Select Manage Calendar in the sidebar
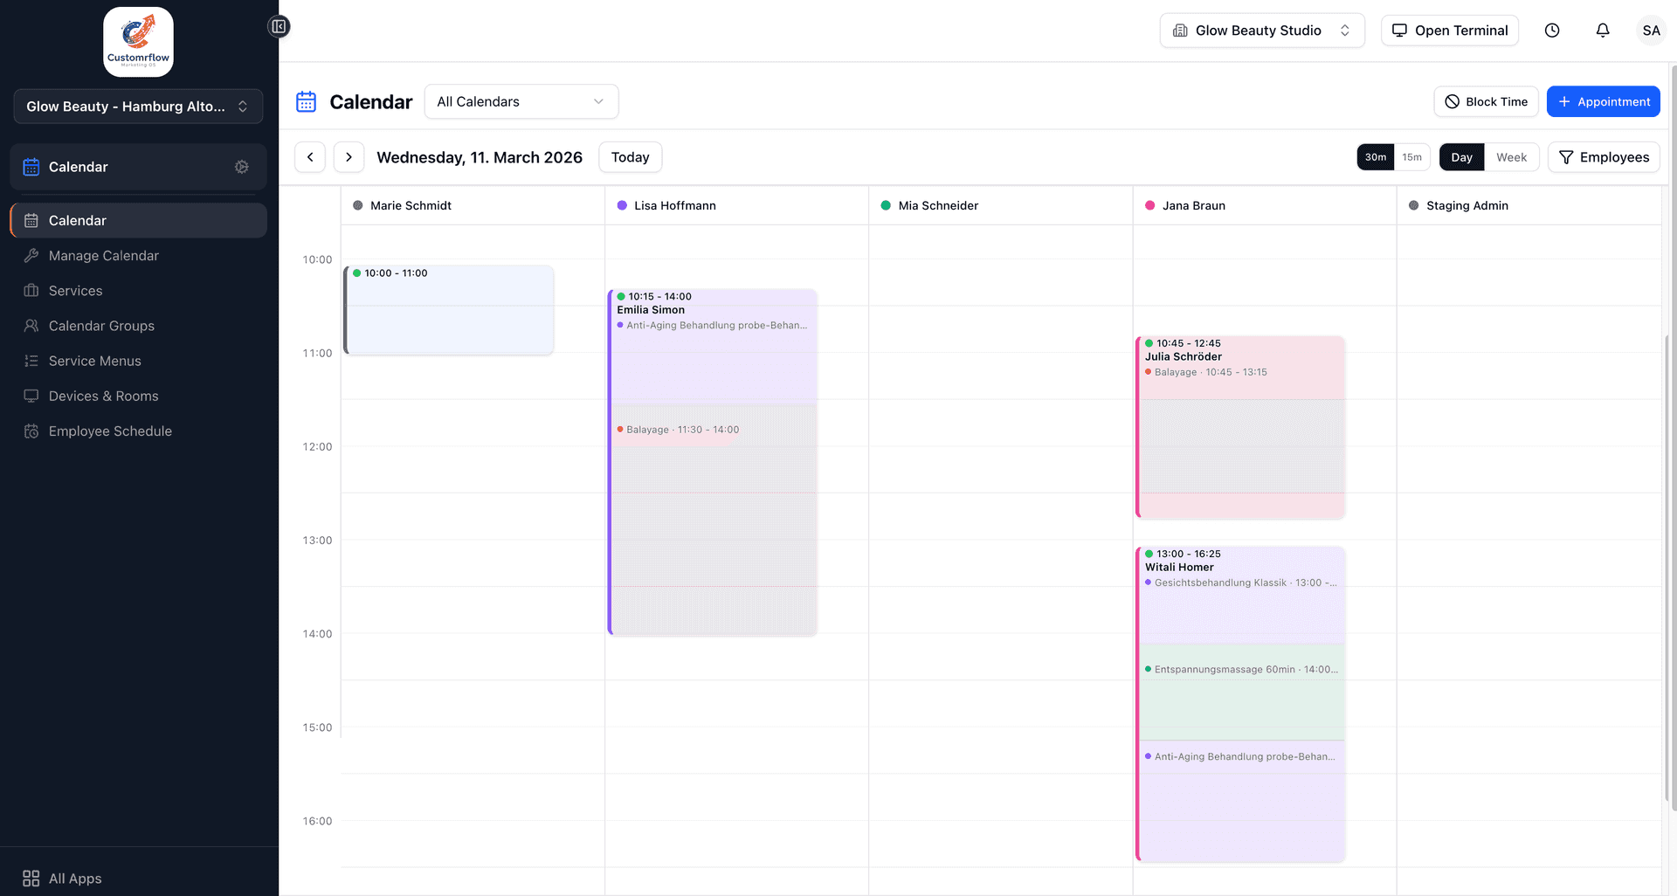 [103, 256]
